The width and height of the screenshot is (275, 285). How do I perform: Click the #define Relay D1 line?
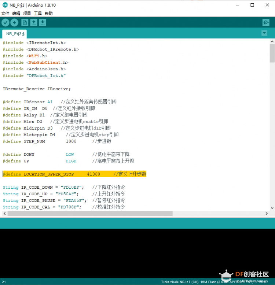tap(45, 115)
